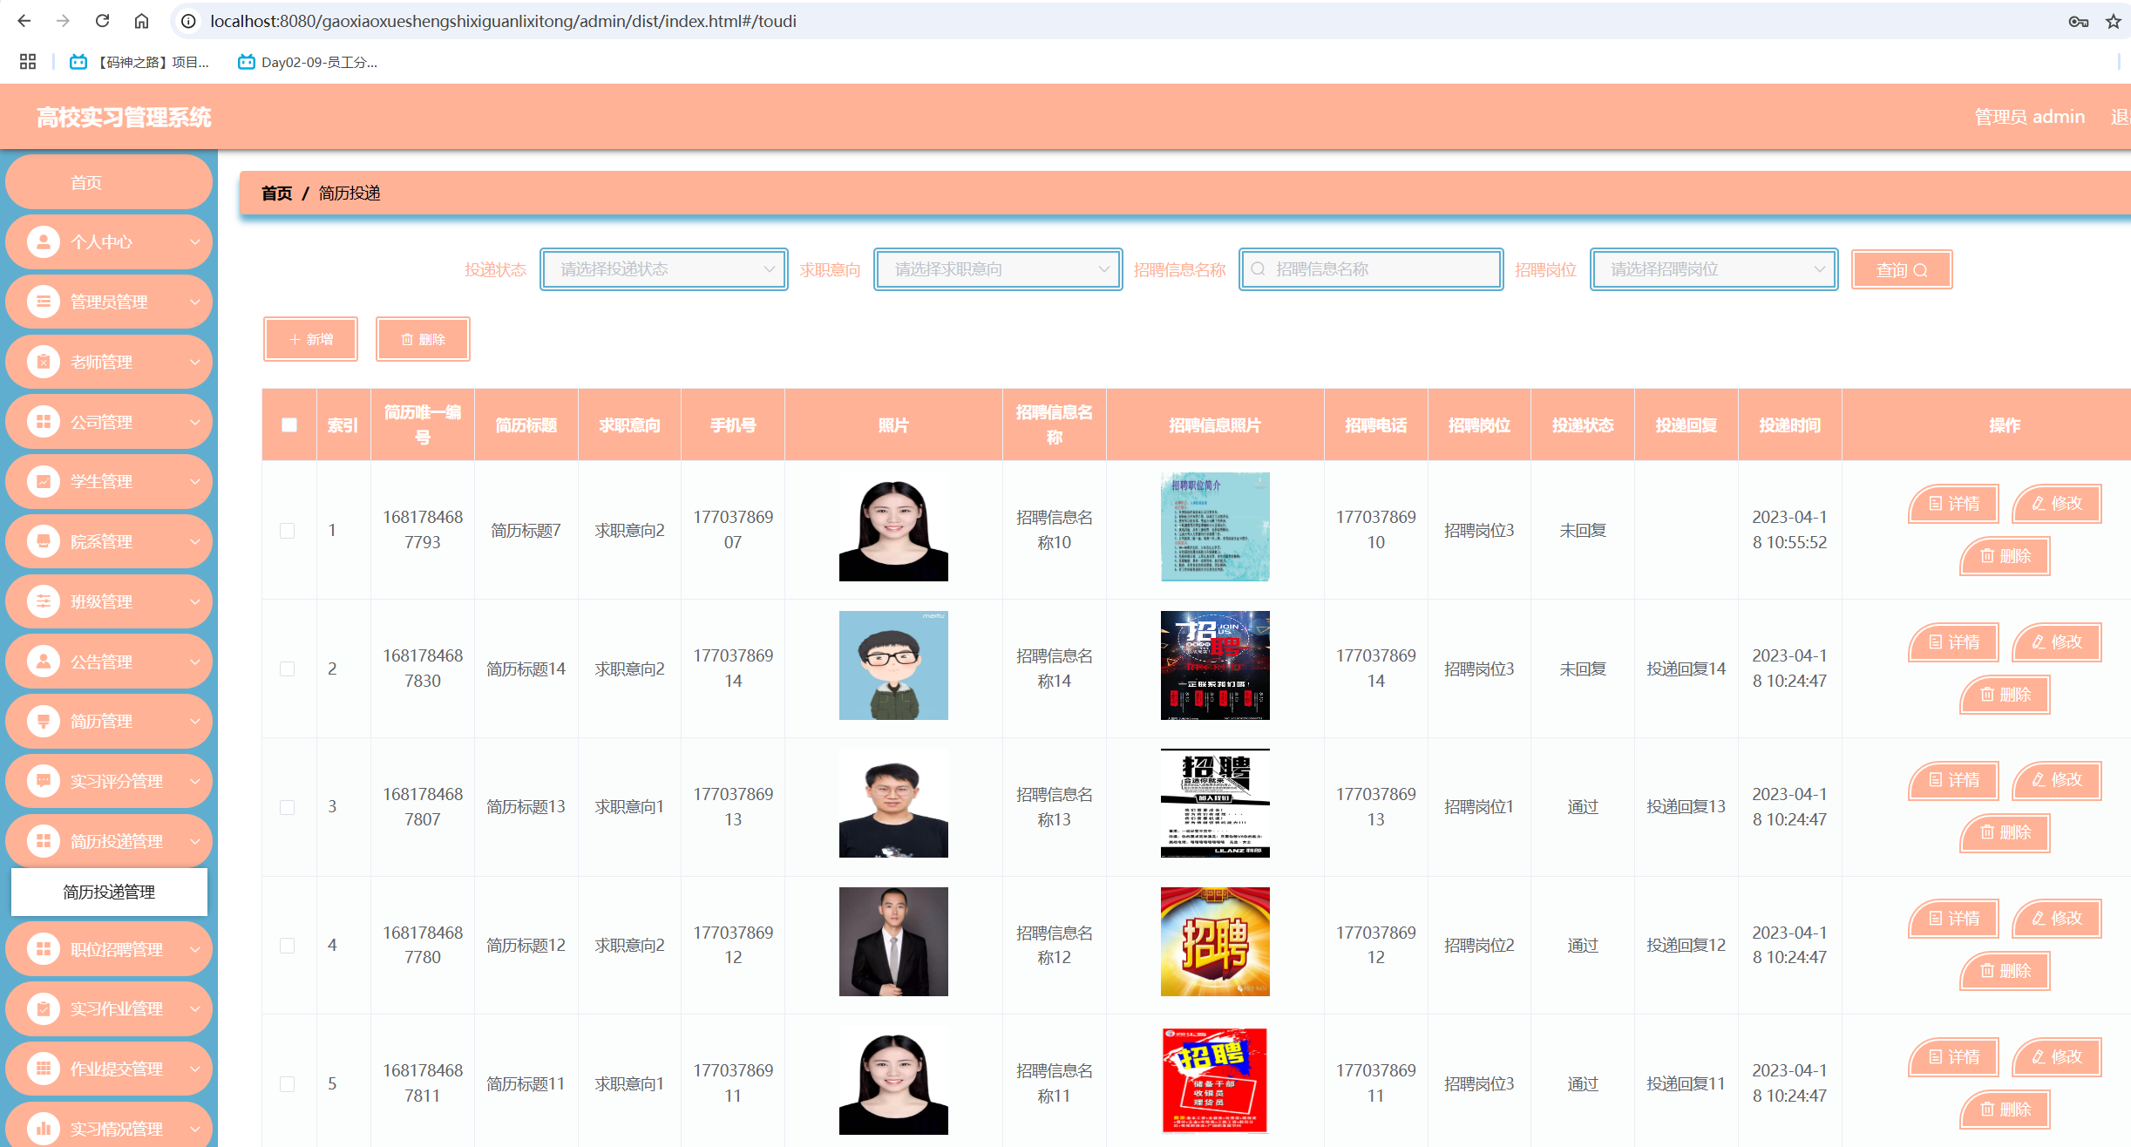
Task: Click 删除 for row 简历标题13
Action: click(2005, 832)
